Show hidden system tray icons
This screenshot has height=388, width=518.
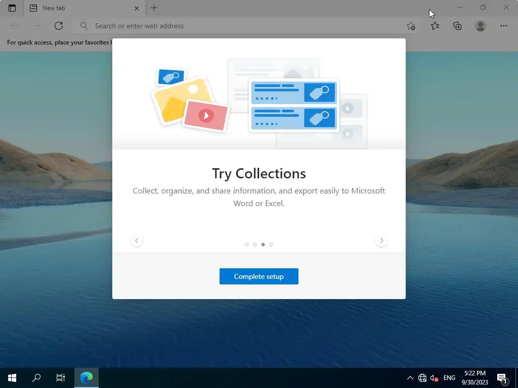(410, 378)
